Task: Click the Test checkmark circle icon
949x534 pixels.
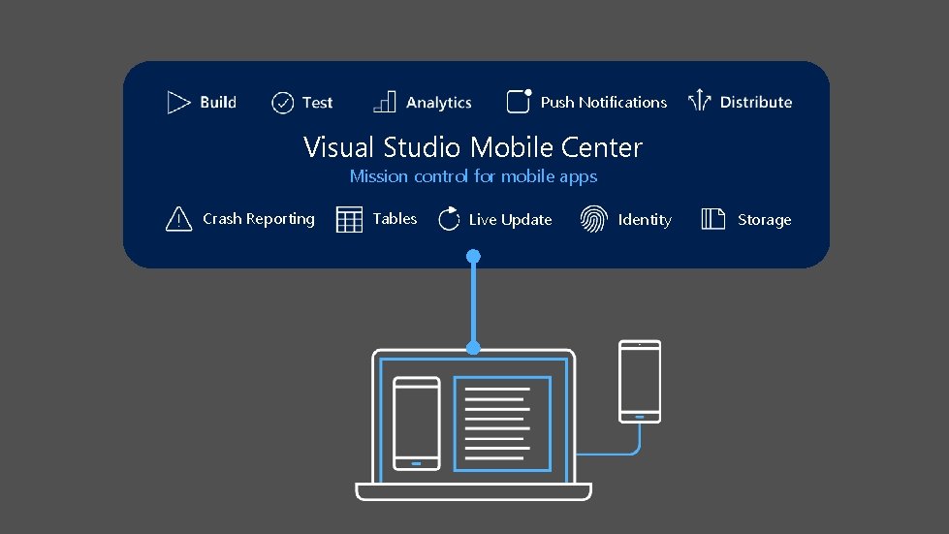Action: click(x=283, y=103)
